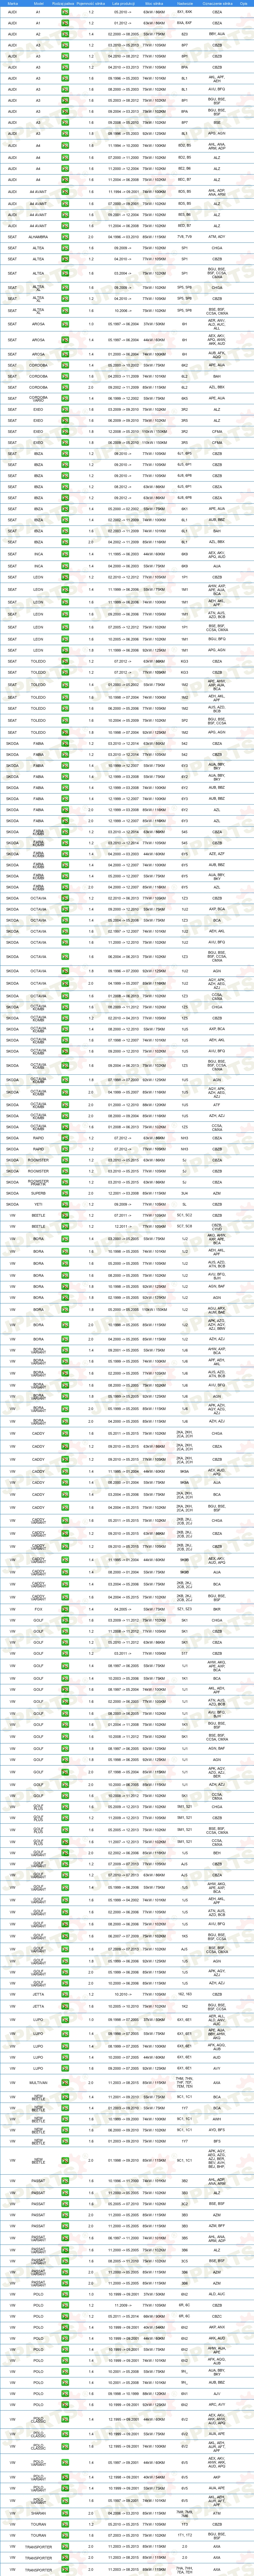Click the green stock icon in the SKODA YETI row
Image resolution: width=254 pixels, height=2576 pixels.
point(65,1204)
